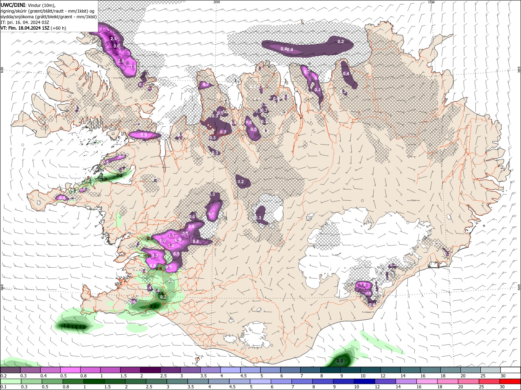Click the green 2.5 rain value off south coast
Viewport: 521px width, 390px height.
tap(340, 361)
